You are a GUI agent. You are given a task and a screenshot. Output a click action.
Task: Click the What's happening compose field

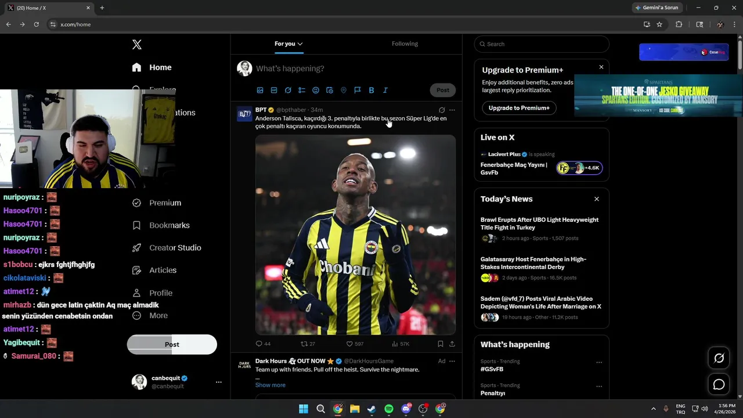click(x=354, y=69)
